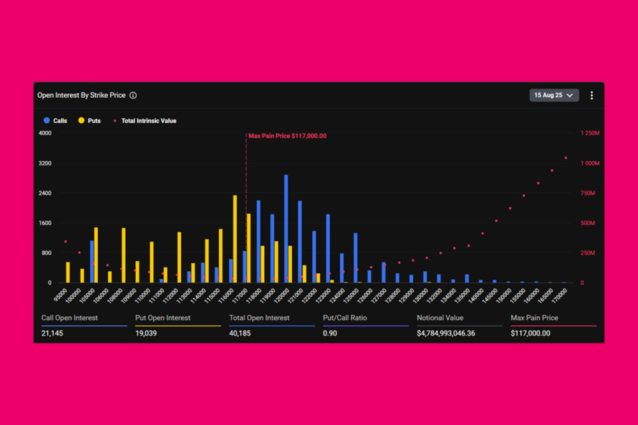Select the Put Open Interest stat
Viewport: 638px width, 425px height.
tap(163, 318)
